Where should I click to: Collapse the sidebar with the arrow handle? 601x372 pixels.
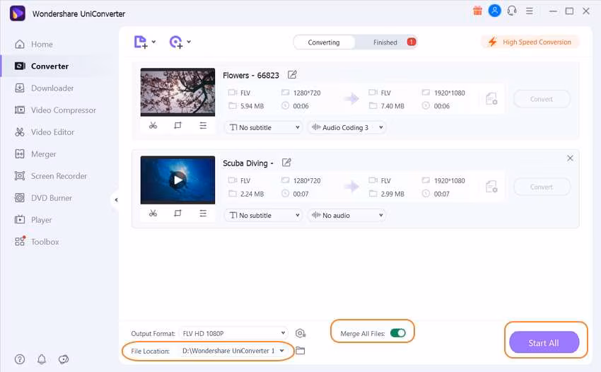[116, 200]
